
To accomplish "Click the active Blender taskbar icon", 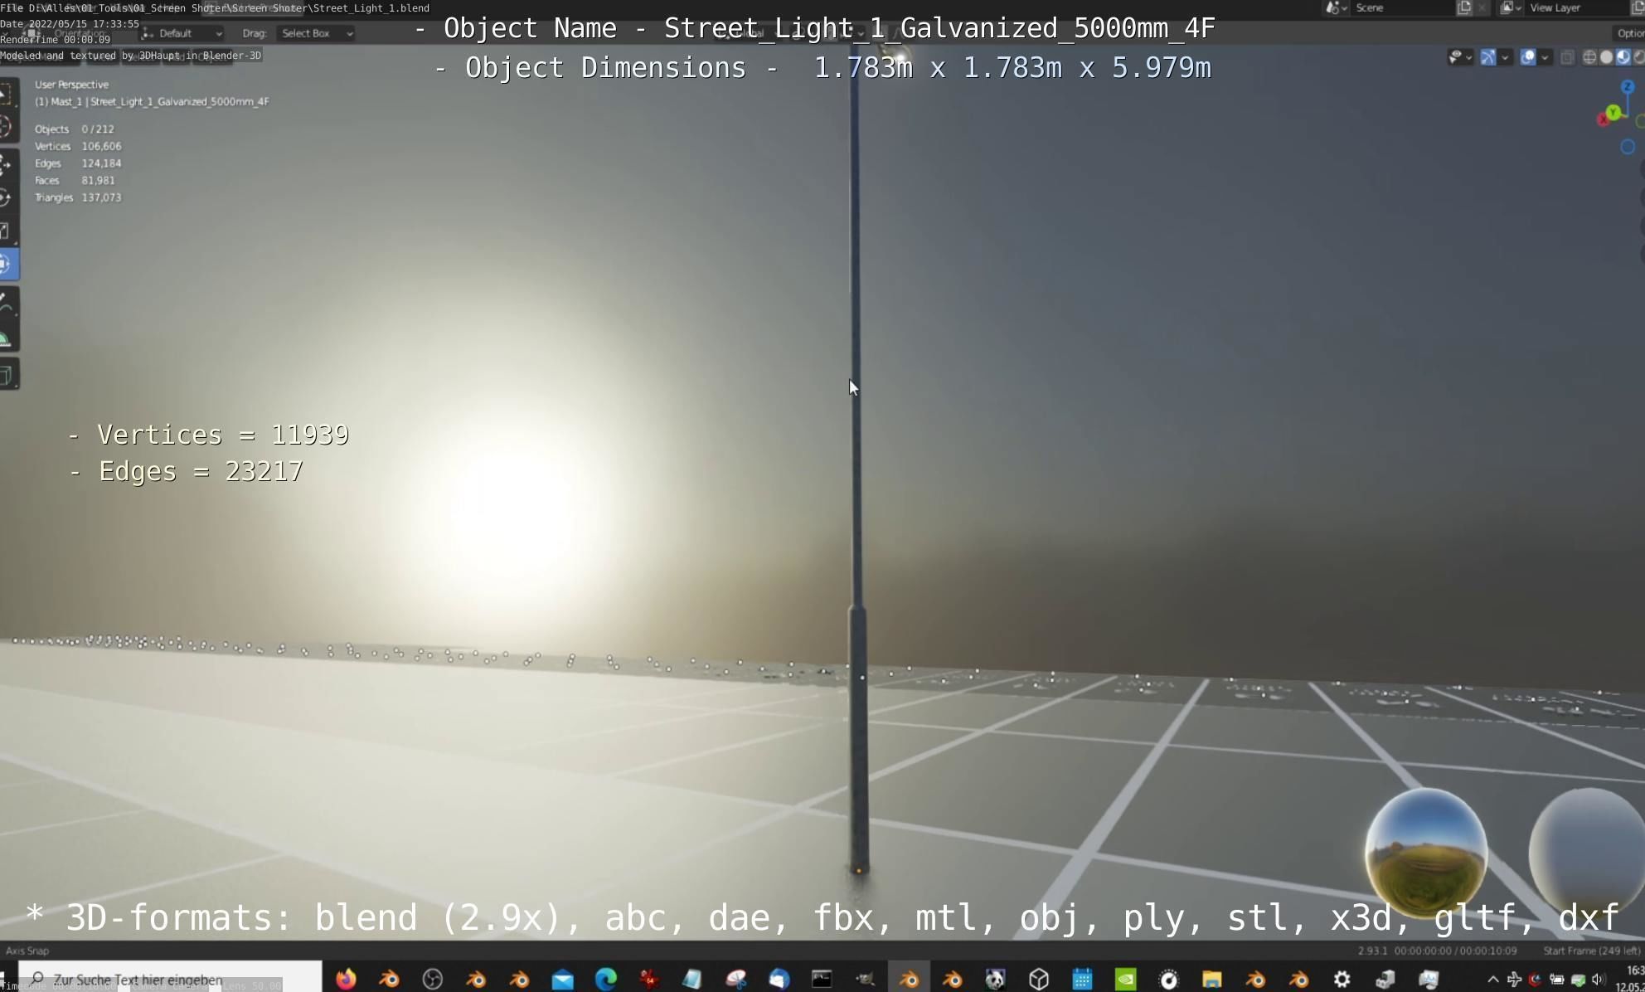I will 910,980.
